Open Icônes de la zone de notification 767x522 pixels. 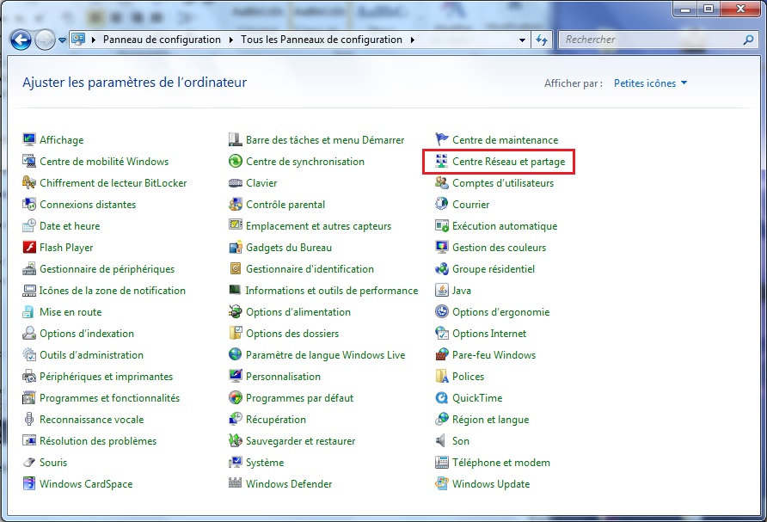[113, 291]
